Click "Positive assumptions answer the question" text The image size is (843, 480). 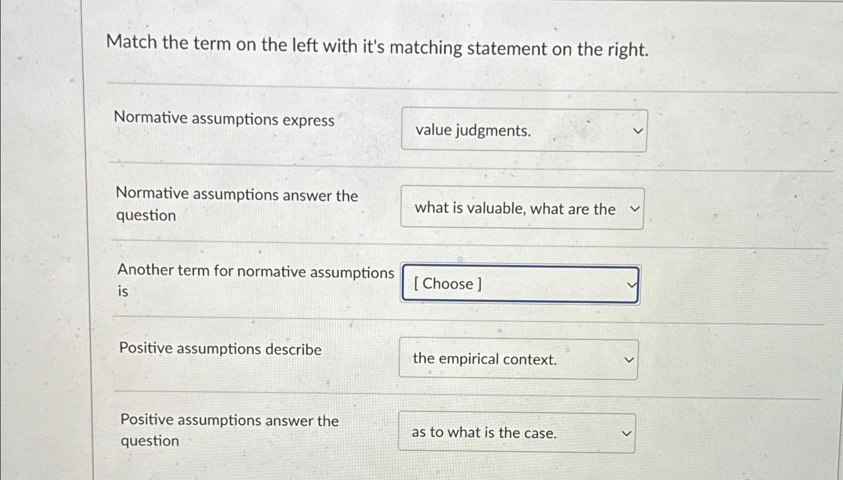coord(230,430)
